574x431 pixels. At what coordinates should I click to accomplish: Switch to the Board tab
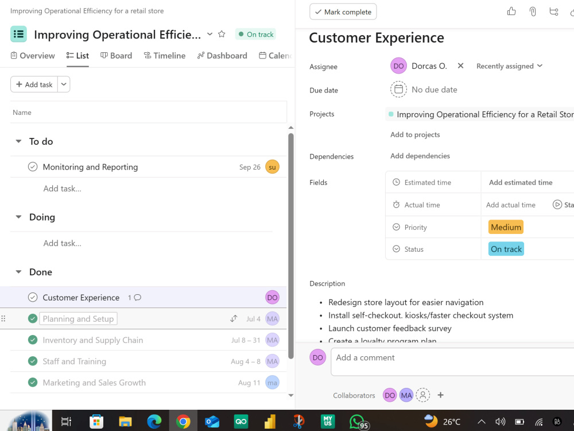(116, 55)
